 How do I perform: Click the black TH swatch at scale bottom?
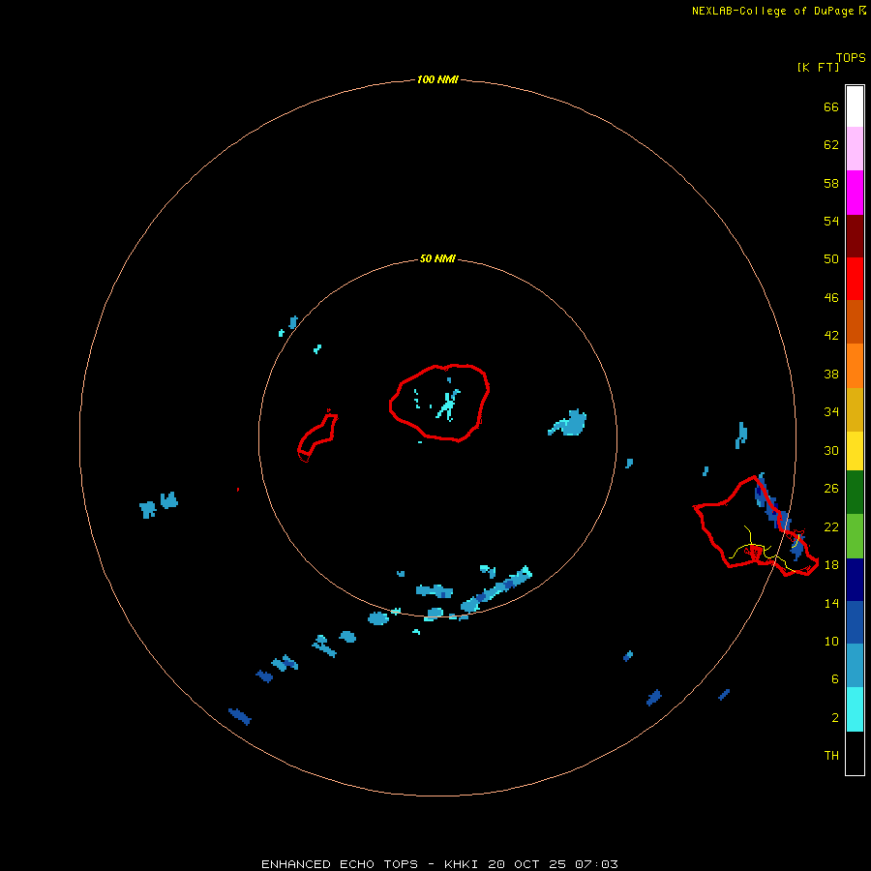[855, 753]
